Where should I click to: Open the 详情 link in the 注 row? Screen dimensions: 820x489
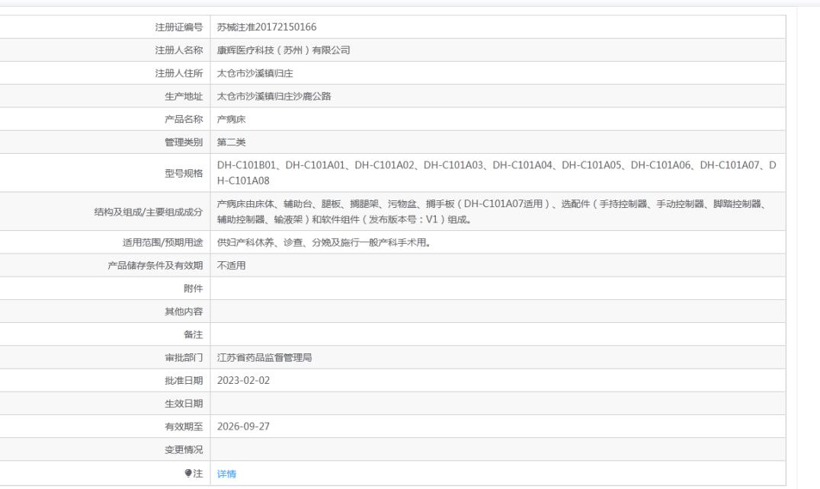pyautogui.click(x=226, y=474)
